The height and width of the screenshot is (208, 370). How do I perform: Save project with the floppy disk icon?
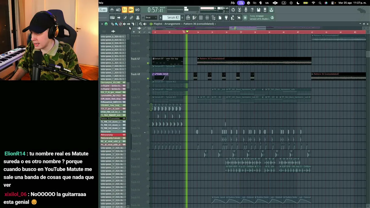258,10
